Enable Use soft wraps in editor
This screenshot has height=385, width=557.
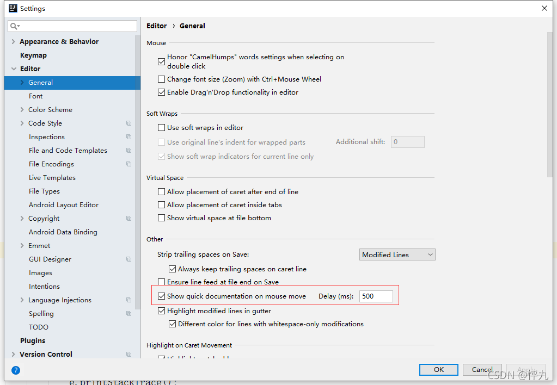(x=161, y=127)
